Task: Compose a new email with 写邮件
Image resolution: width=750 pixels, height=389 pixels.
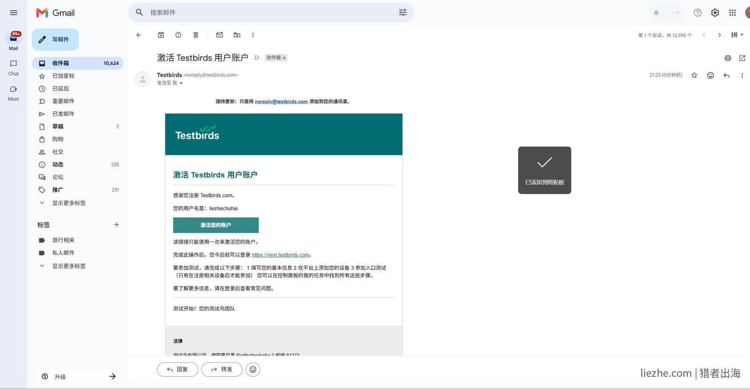Action: (55, 39)
